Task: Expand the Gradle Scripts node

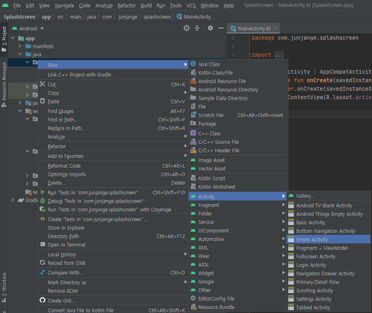Action: pyautogui.click(x=13, y=200)
